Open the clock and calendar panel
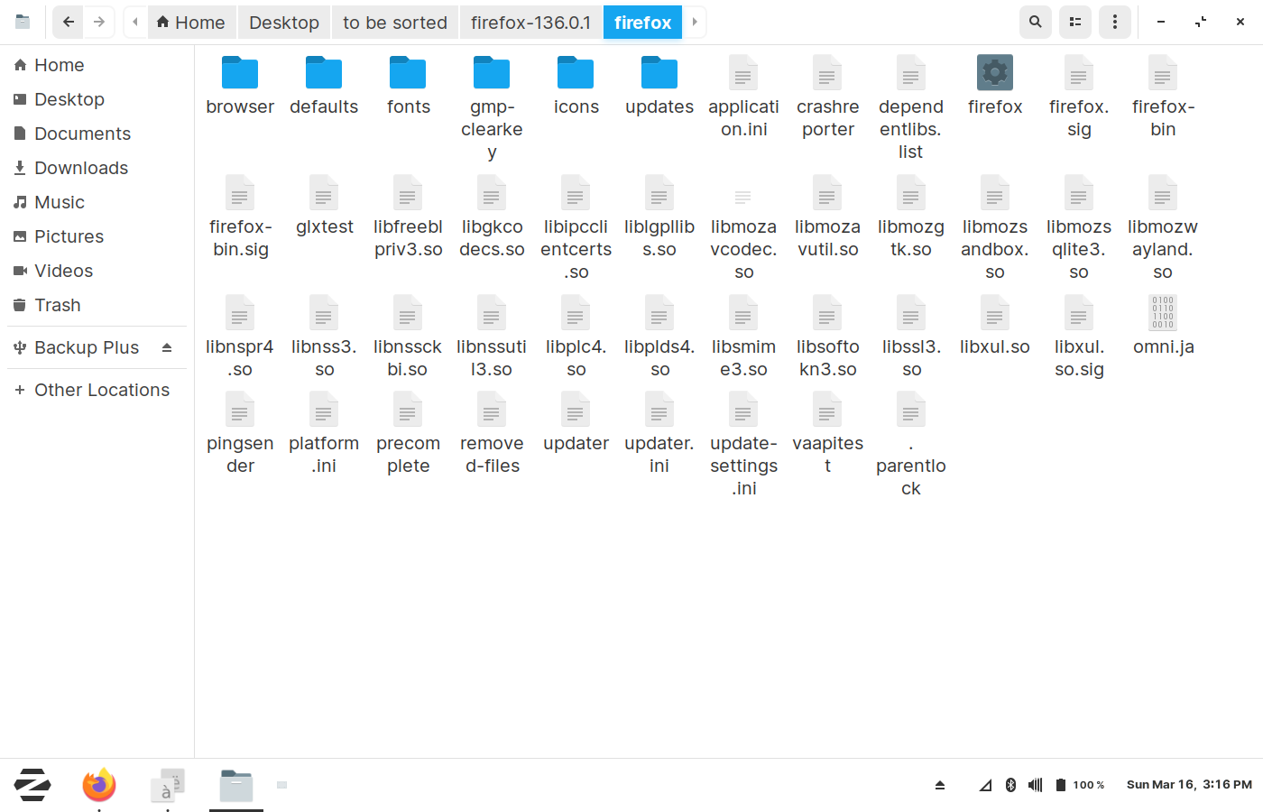The image size is (1263, 812). (1189, 785)
